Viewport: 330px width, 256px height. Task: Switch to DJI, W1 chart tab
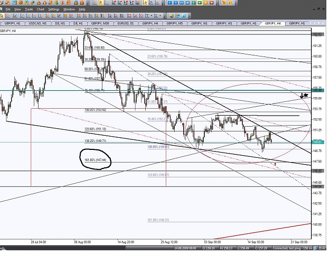tap(60, 23)
